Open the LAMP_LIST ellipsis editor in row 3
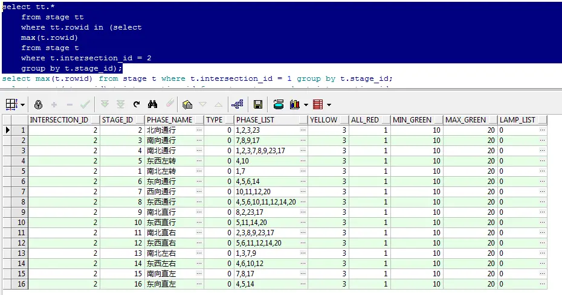 [542, 150]
